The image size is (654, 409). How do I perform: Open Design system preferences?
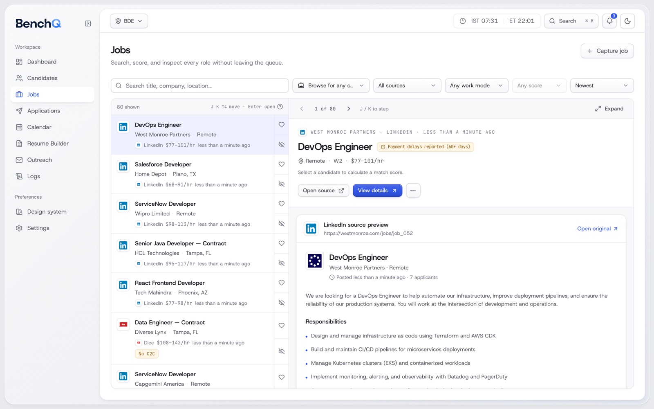(52, 212)
